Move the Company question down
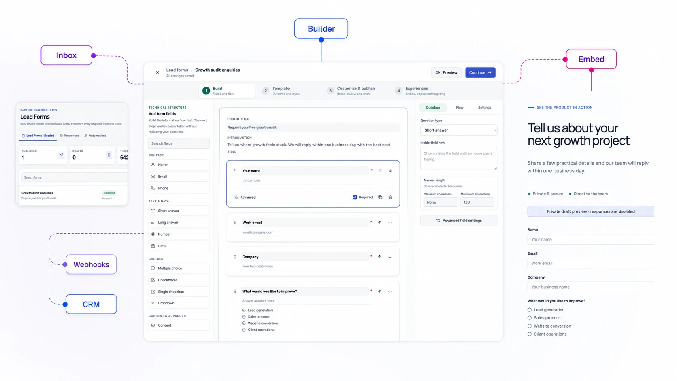Screen dimensions: 677x381 click(390, 257)
